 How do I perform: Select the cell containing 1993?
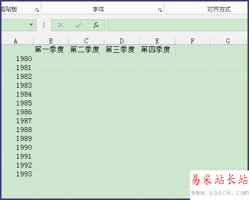pyautogui.click(x=17, y=173)
